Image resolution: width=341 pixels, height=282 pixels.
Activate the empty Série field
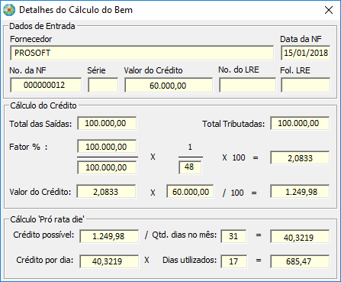coord(103,85)
